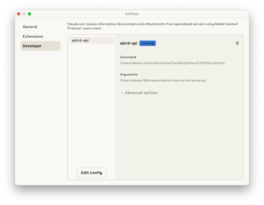Click the red close button
The image size is (264, 205).
(19, 14)
